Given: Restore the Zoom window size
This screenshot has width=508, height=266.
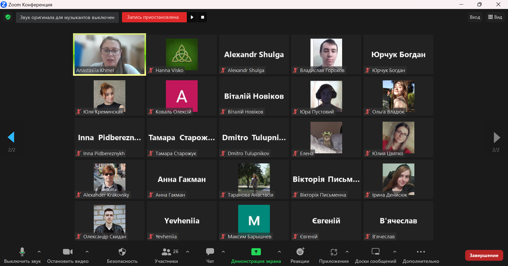Looking at the screenshot, I should point(479,4).
